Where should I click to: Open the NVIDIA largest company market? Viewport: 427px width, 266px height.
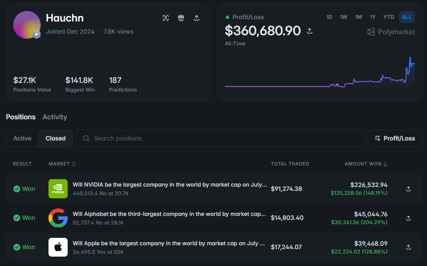[170, 185]
